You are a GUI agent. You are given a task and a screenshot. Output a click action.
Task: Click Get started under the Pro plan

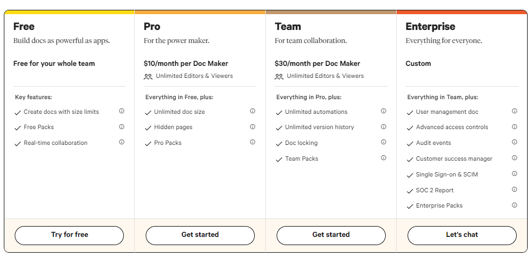(x=200, y=235)
